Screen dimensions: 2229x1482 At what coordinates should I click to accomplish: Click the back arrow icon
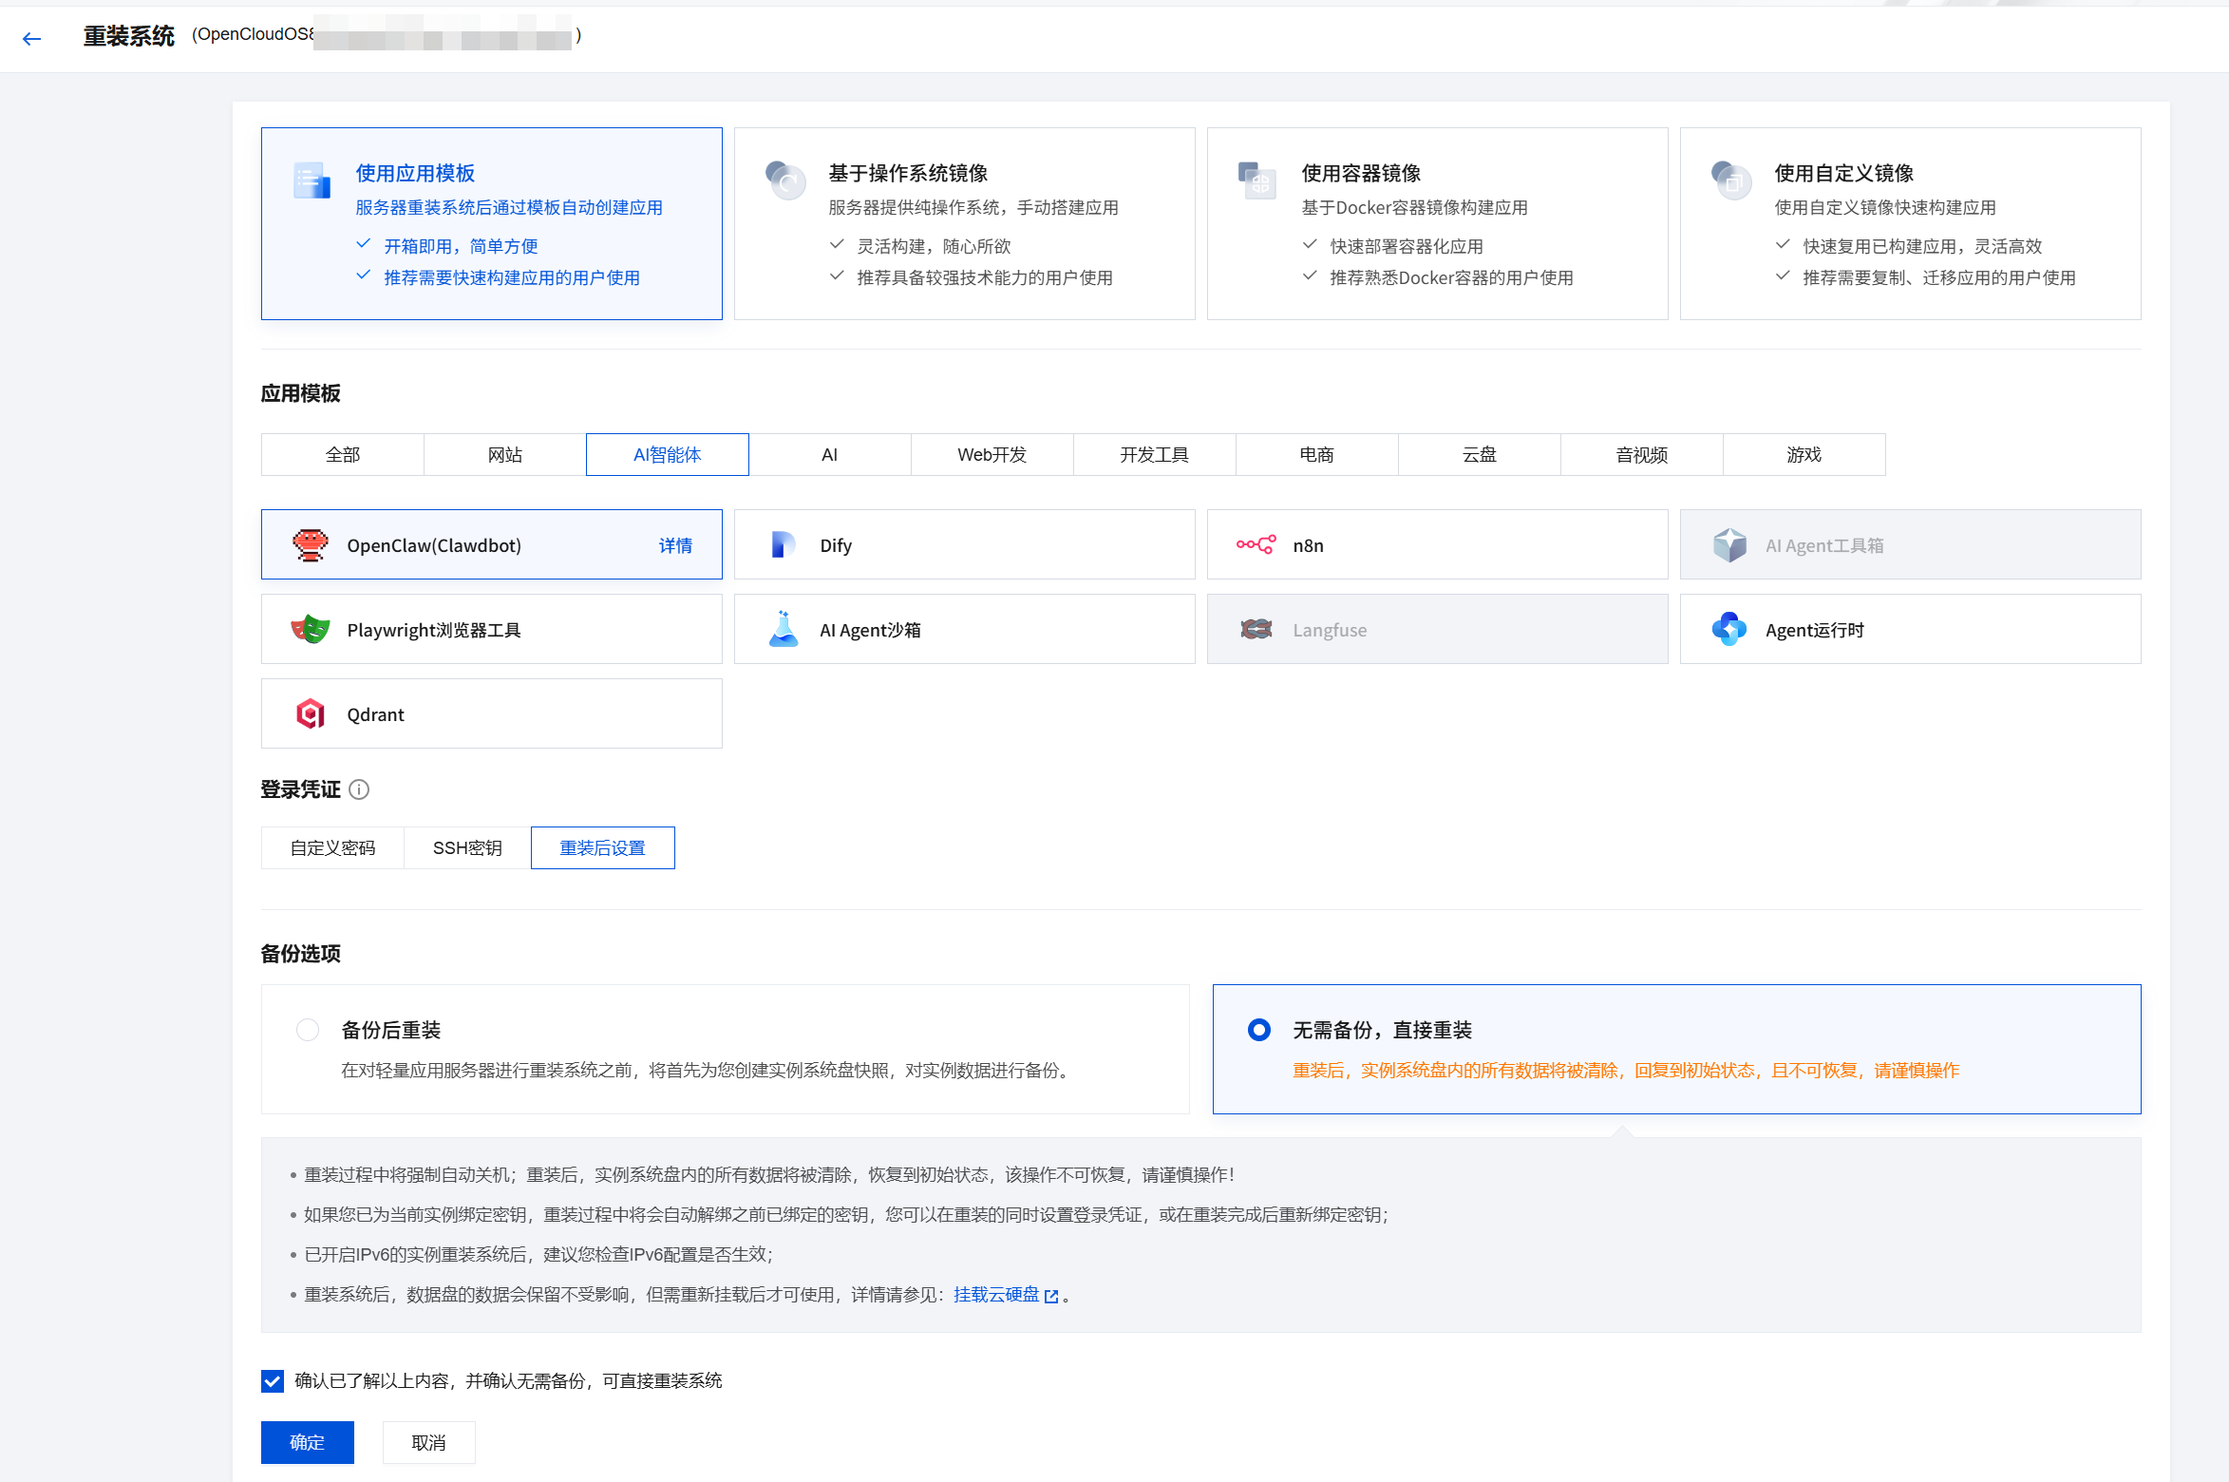tap(32, 38)
